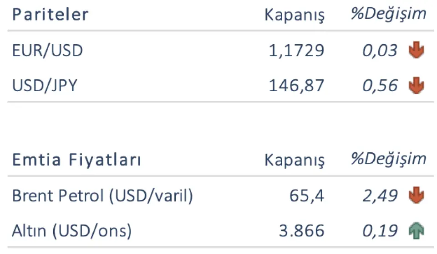Image resolution: width=437 pixels, height=254 pixels.
Task: Select the EUR/USD row label
Action: pos(48,50)
